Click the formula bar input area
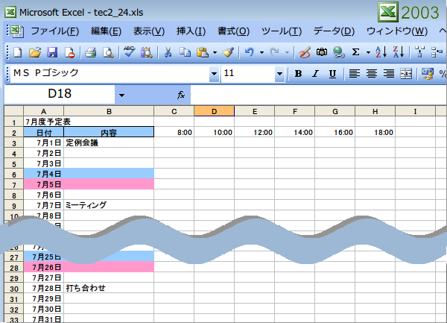This screenshot has width=447, height=323. pyautogui.click(x=318, y=95)
